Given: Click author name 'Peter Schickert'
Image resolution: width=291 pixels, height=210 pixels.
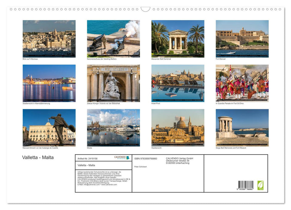Looking at the screenshot, I should [x=141, y=167].
